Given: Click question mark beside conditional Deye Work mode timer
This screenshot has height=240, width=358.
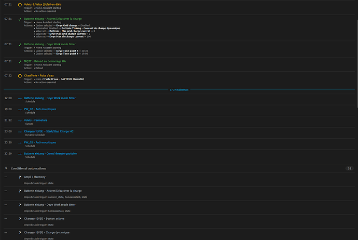Looking at the screenshot, I should point(20,205).
